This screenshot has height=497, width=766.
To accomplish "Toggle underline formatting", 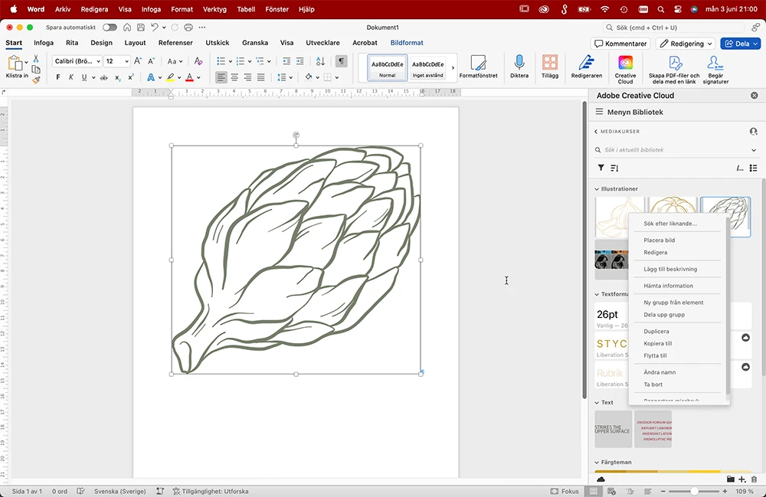I will tap(84, 77).
